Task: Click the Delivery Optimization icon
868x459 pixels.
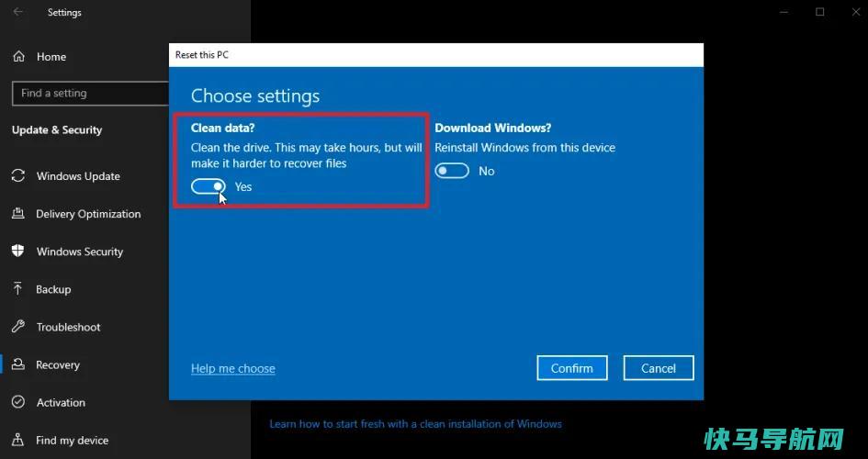Action: click(18, 214)
